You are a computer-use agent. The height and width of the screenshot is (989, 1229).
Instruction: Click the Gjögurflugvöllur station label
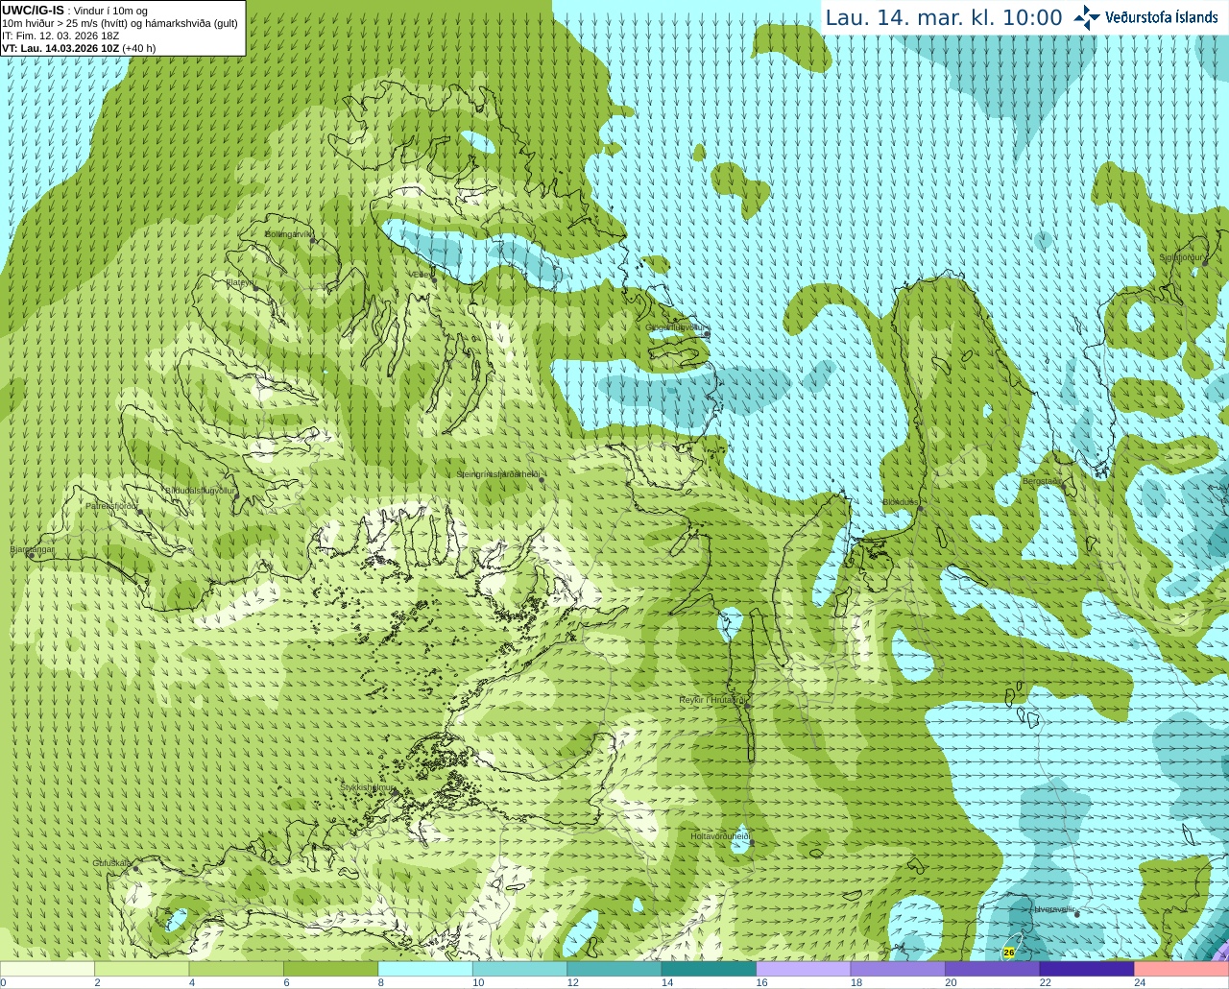tap(677, 327)
